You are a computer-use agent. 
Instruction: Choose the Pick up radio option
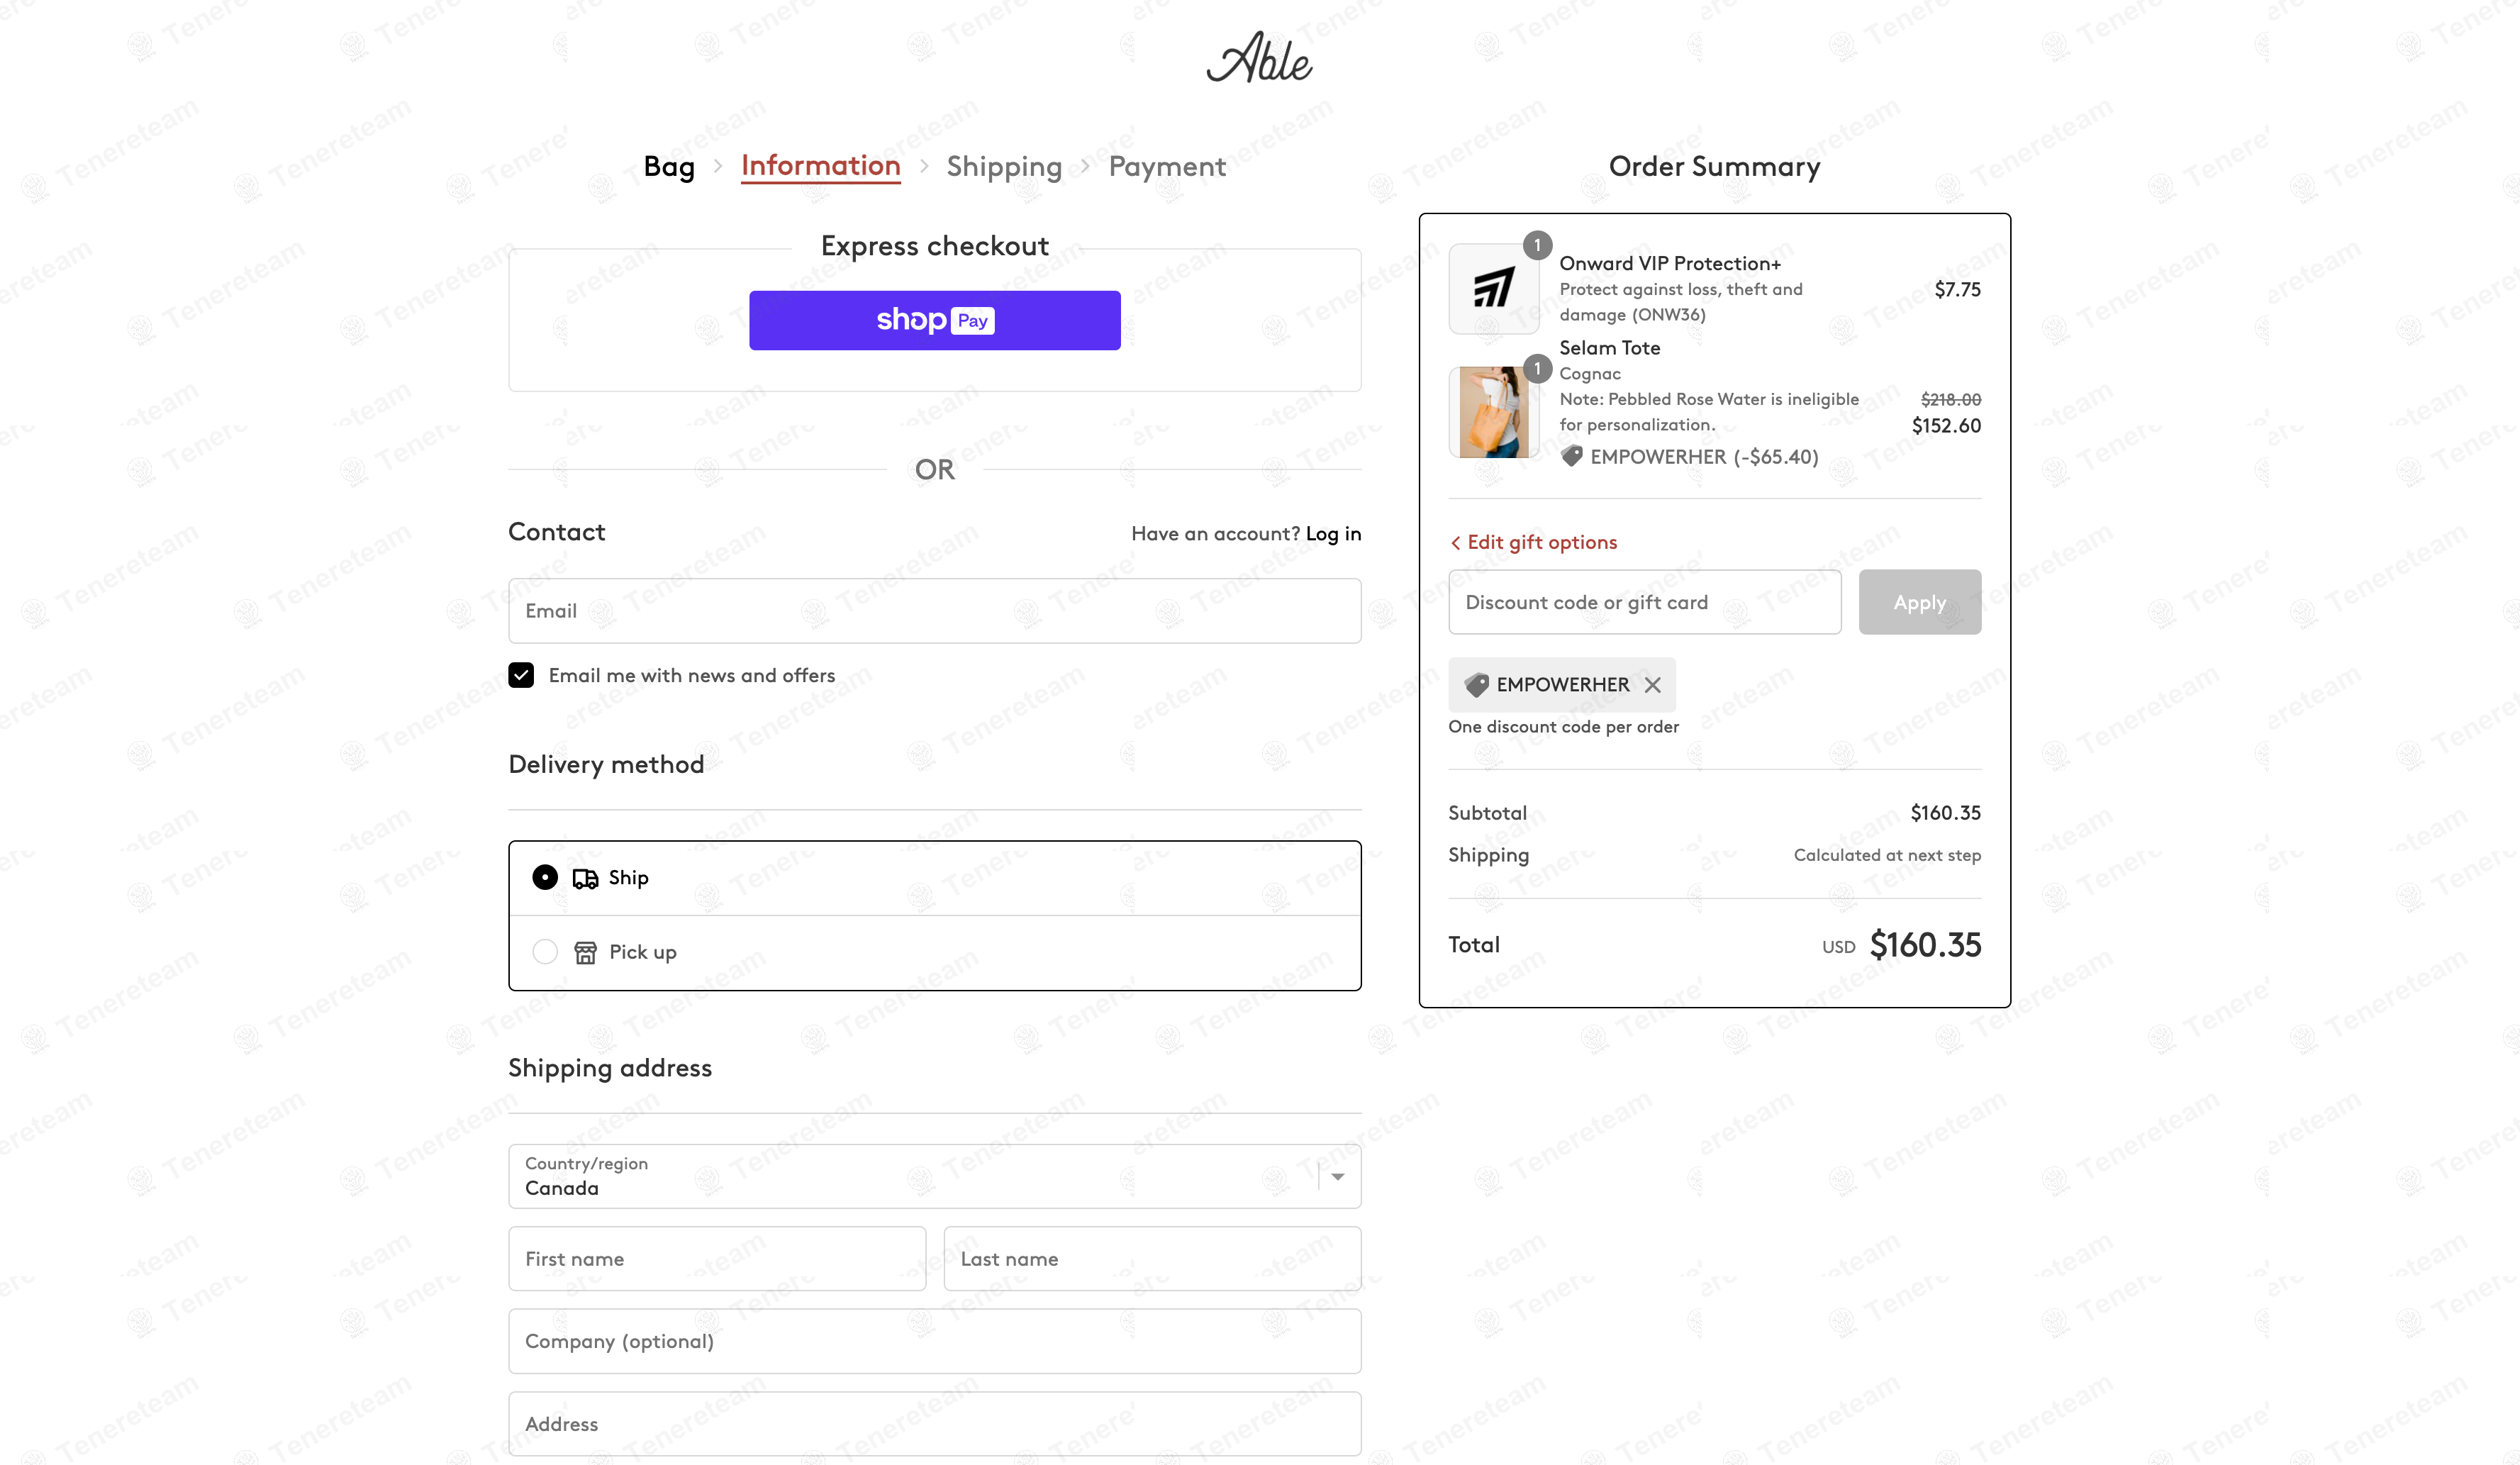point(545,951)
